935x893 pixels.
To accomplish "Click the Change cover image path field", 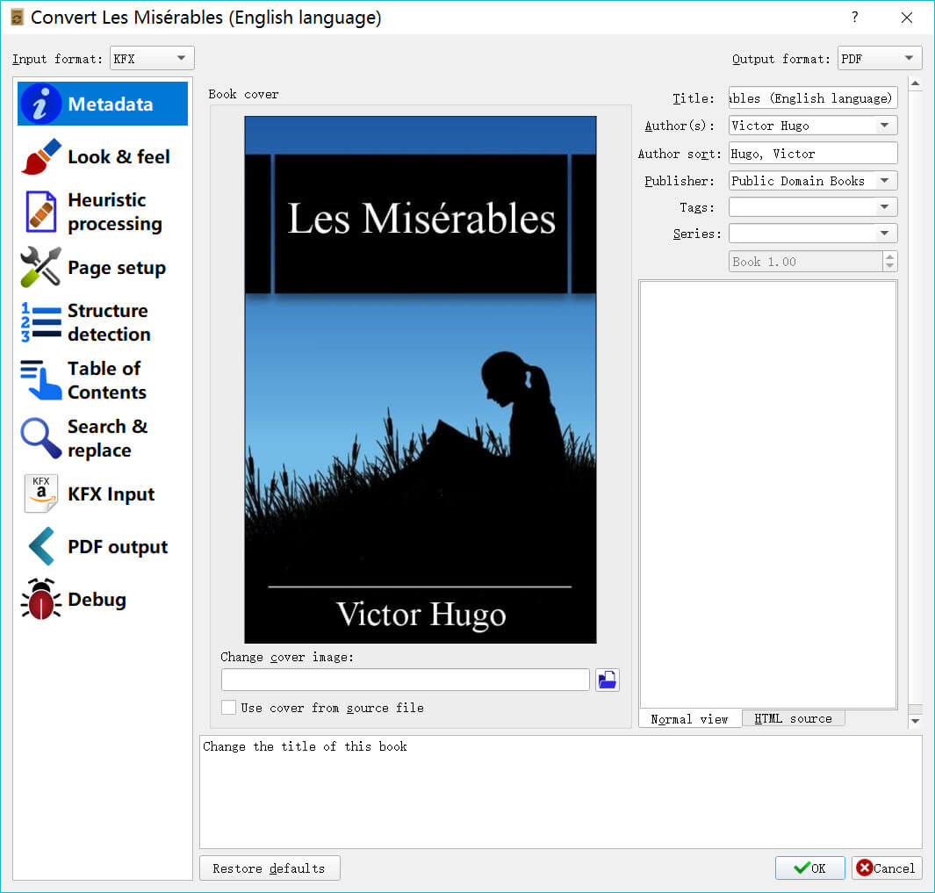I will click(406, 680).
